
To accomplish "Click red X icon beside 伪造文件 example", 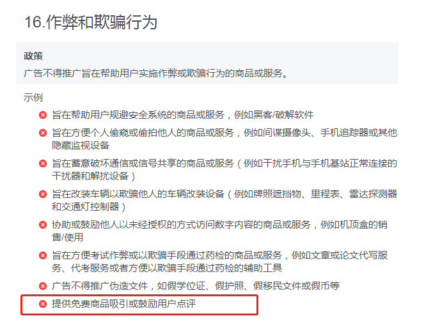I will click(x=43, y=286).
